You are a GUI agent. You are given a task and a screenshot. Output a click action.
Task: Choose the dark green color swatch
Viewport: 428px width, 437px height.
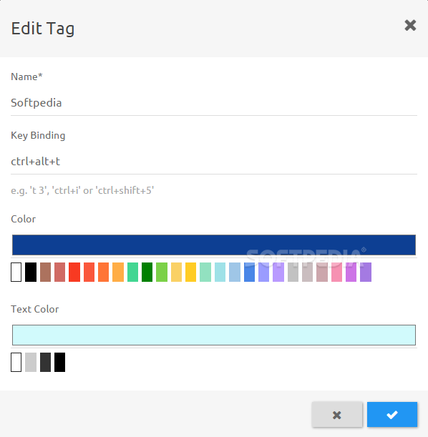(147, 272)
